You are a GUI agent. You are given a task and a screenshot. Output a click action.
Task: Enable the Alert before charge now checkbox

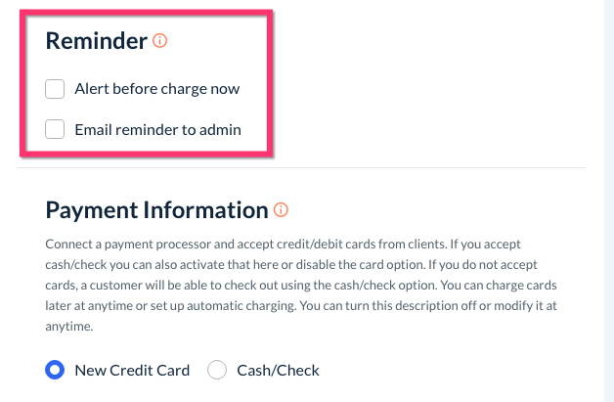coord(56,90)
